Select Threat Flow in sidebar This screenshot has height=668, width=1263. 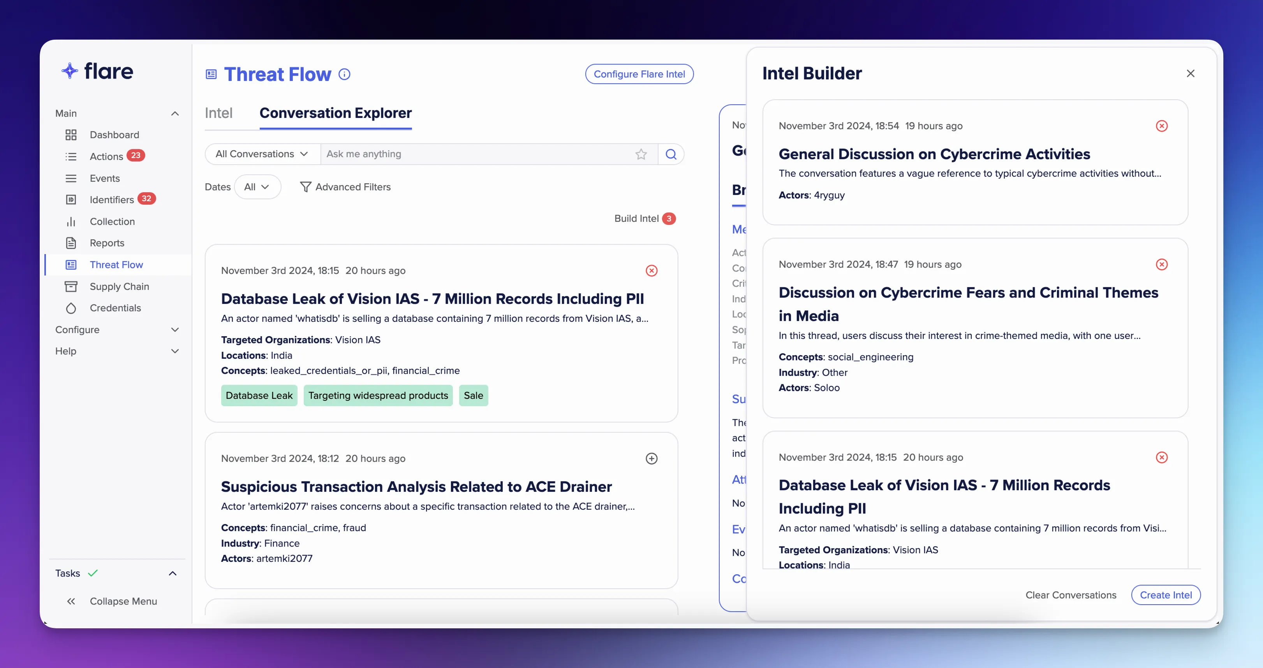pyautogui.click(x=116, y=265)
